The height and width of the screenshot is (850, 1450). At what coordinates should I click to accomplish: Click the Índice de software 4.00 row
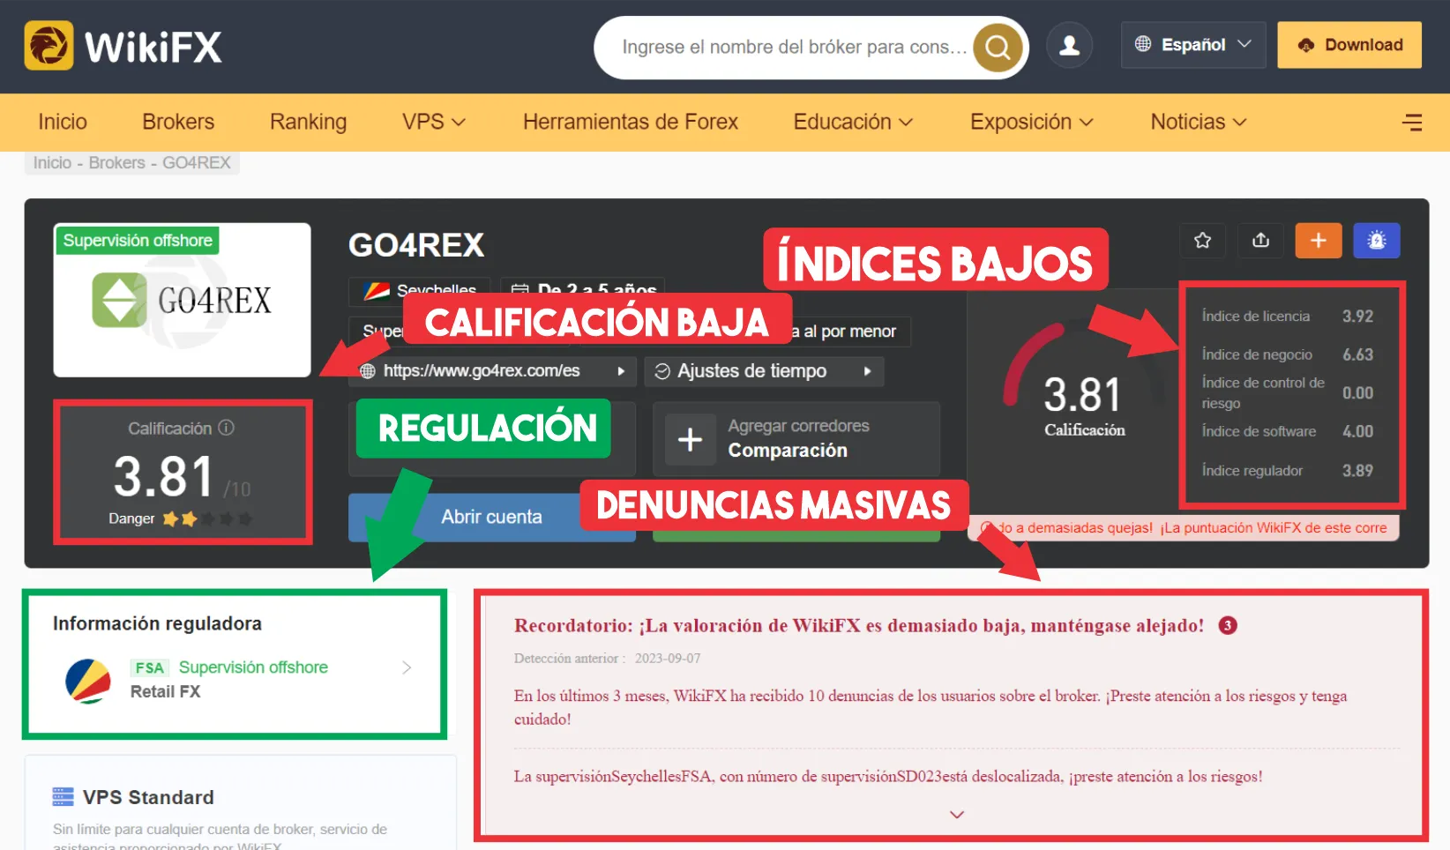[1288, 431]
